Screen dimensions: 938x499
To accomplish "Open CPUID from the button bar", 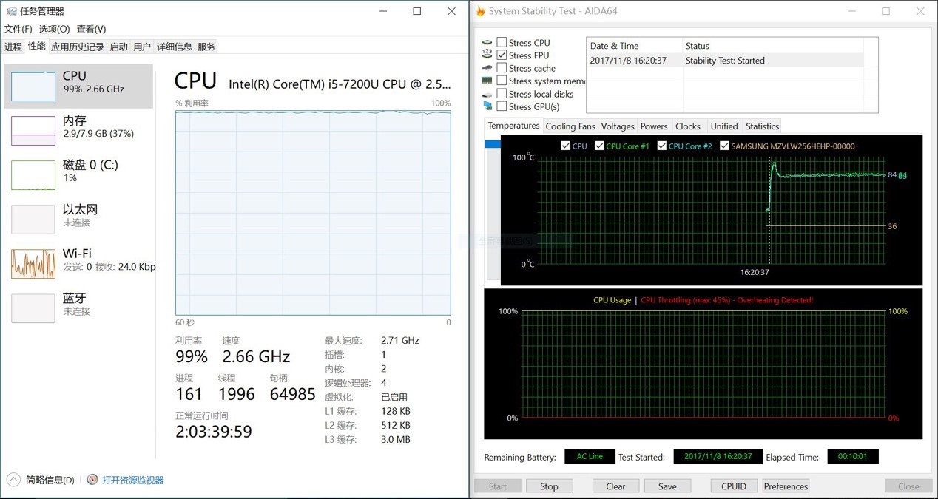I will (x=734, y=486).
